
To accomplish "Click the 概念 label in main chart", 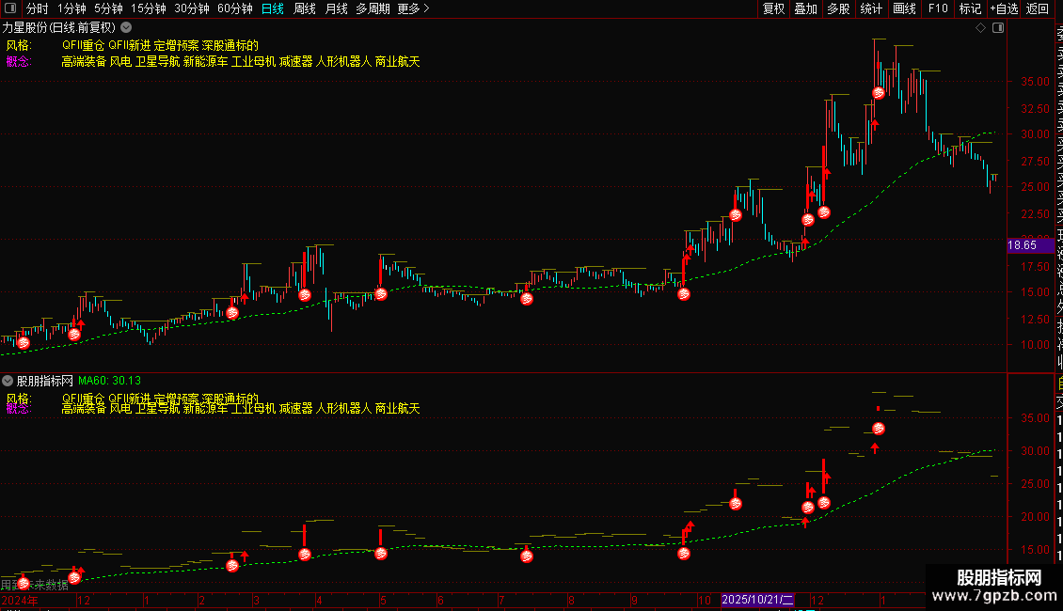I will [x=18, y=62].
